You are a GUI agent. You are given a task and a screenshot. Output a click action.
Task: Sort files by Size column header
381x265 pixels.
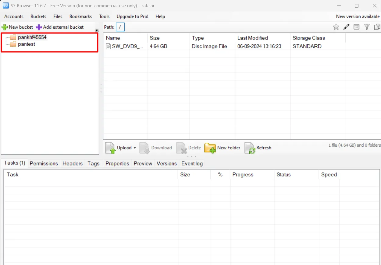tap(168, 38)
